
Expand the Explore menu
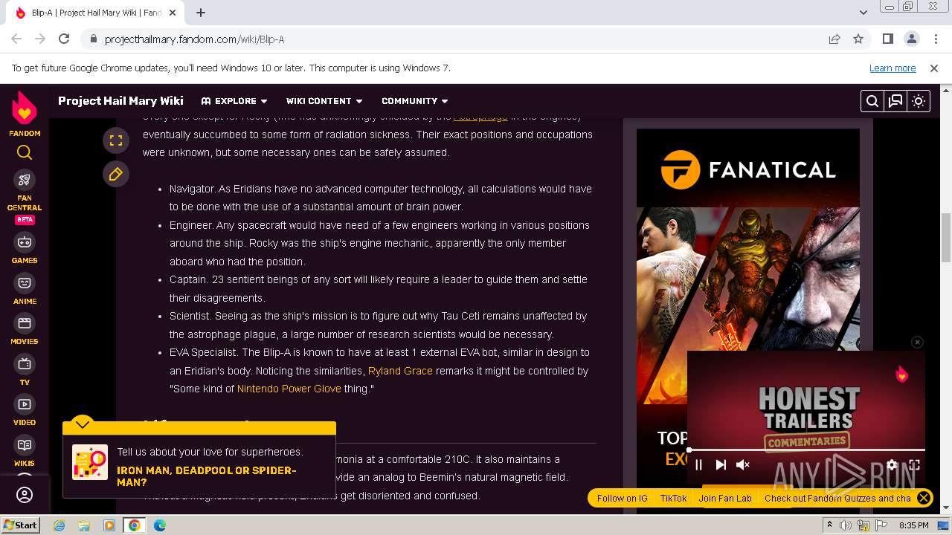(x=234, y=101)
